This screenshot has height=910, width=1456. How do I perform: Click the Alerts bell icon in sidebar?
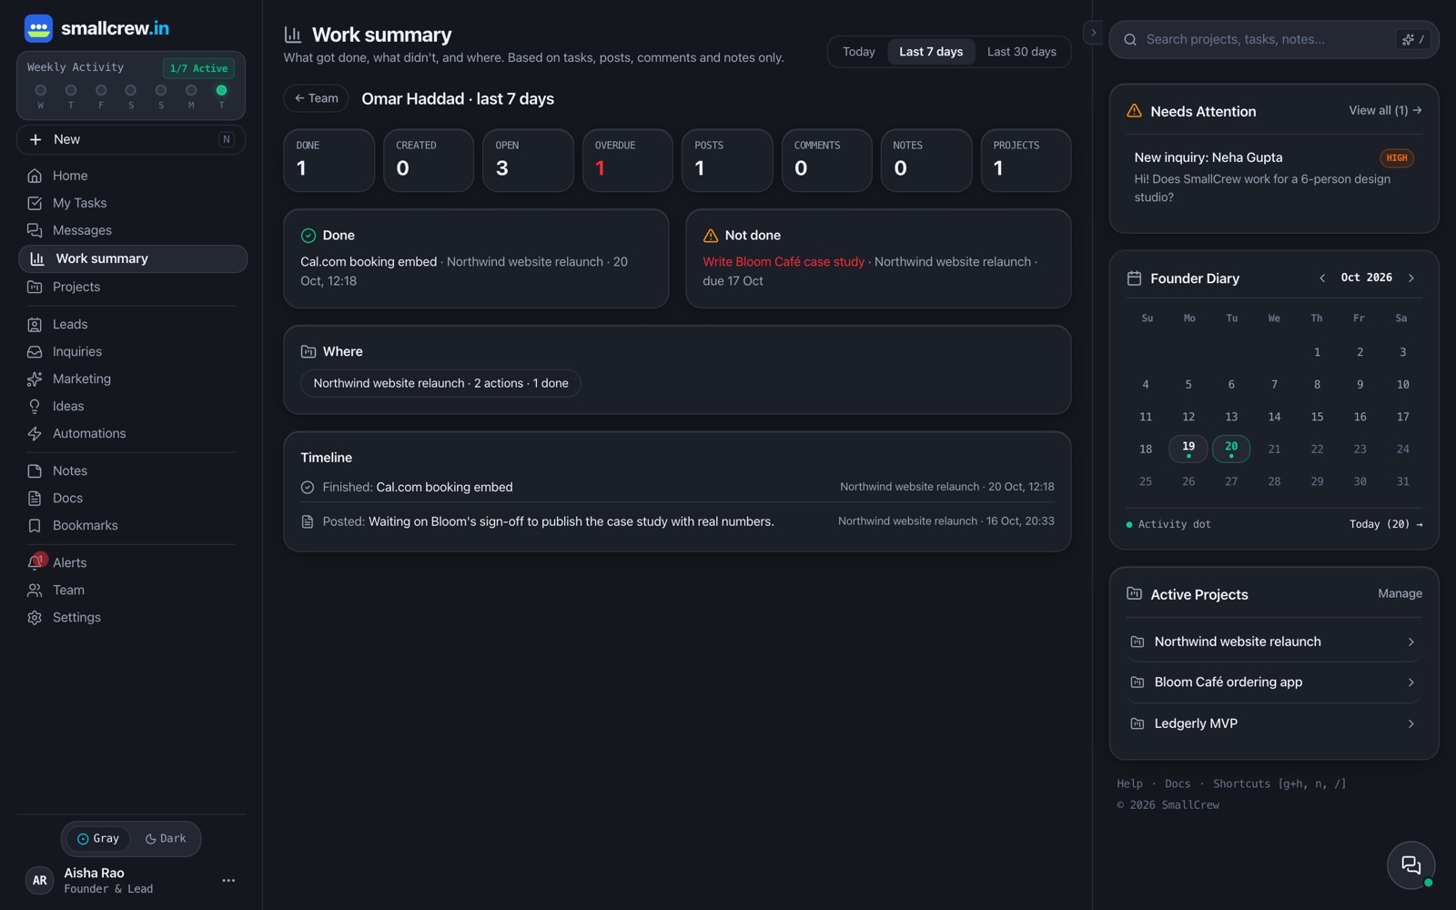[x=35, y=562]
